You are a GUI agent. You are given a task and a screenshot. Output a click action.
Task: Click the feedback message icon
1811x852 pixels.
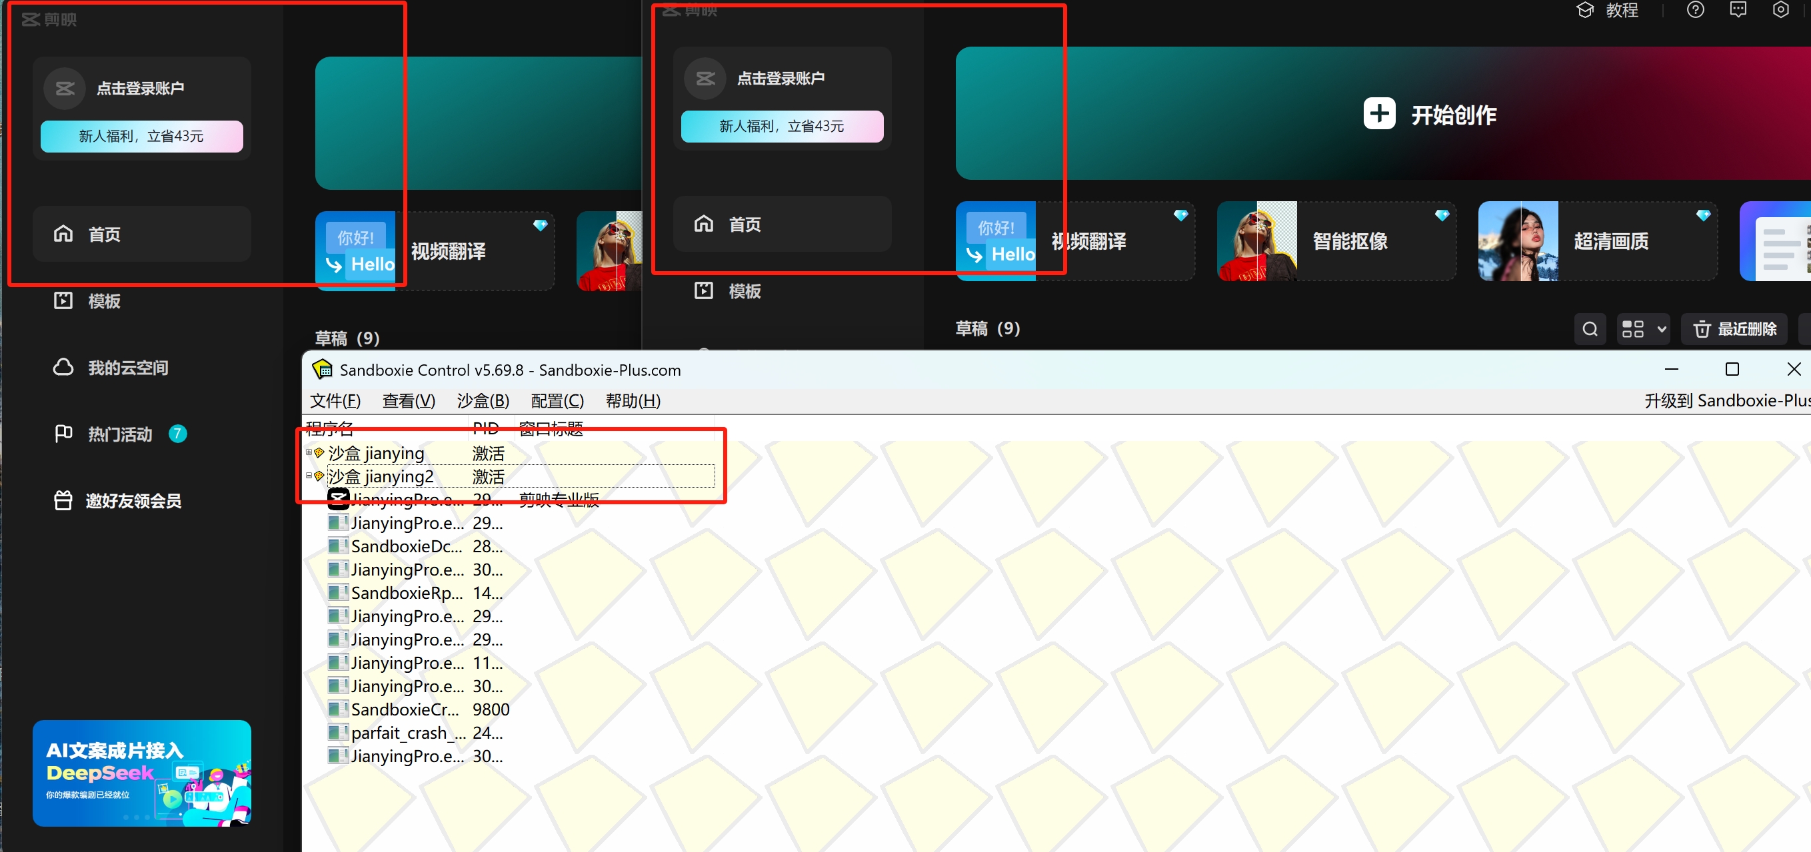1737,10
